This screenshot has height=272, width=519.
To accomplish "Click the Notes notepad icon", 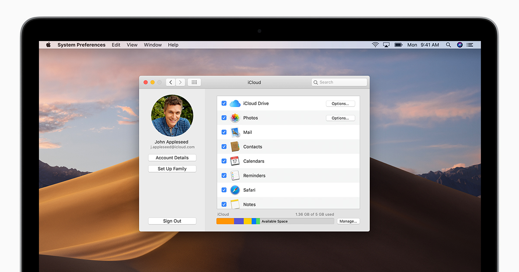I will tap(235, 204).
